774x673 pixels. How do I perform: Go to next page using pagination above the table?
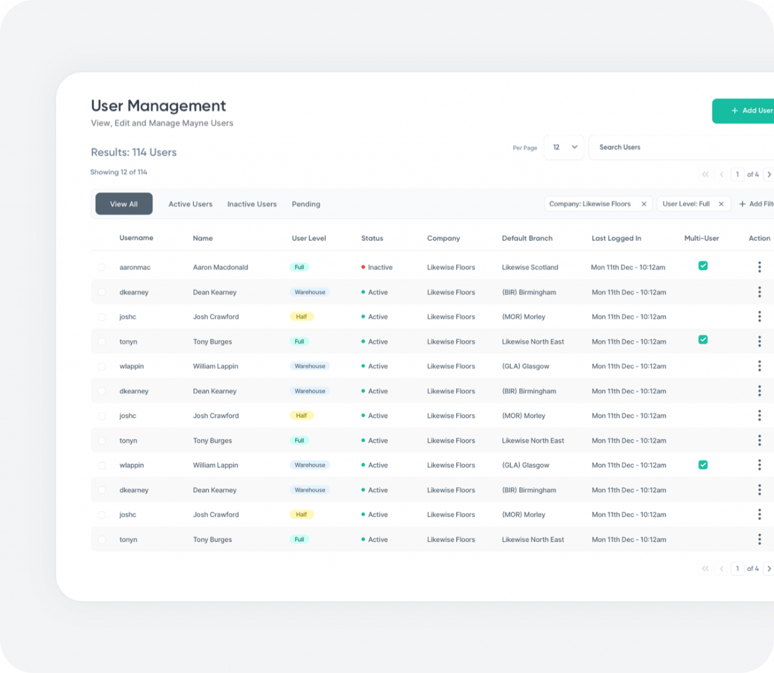(x=769, y=175)
